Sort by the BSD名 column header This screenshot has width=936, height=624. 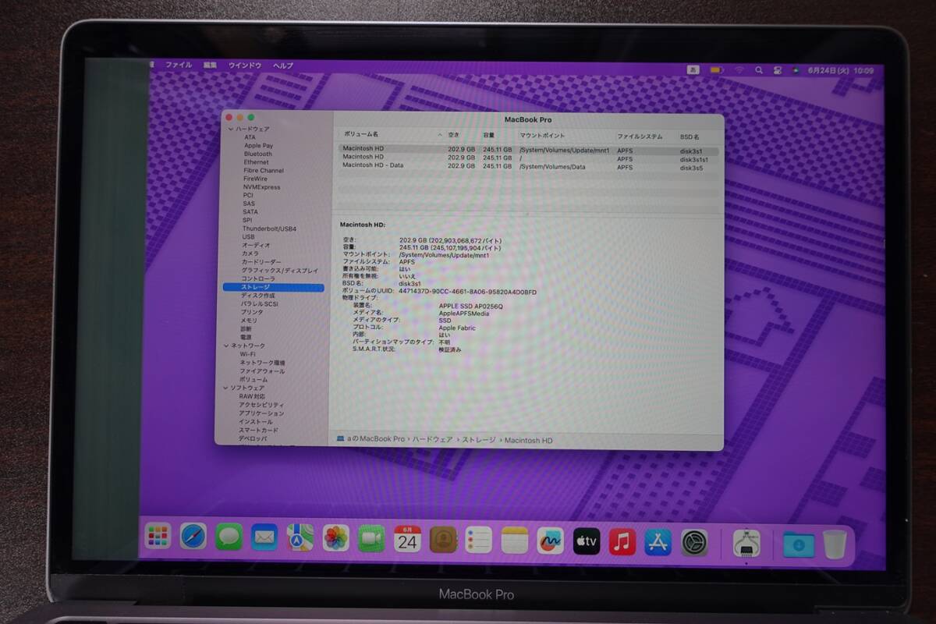click(x=690, y=136)
